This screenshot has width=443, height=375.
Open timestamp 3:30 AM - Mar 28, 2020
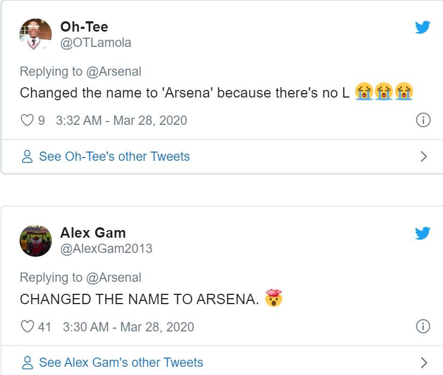(x=128, y=327)
